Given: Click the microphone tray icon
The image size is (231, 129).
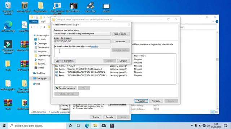Looking at the screenshot, I should pos(196,126).
